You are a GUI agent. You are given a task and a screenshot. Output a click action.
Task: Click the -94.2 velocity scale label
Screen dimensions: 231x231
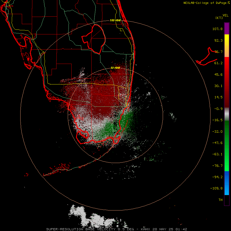(217, 177)
